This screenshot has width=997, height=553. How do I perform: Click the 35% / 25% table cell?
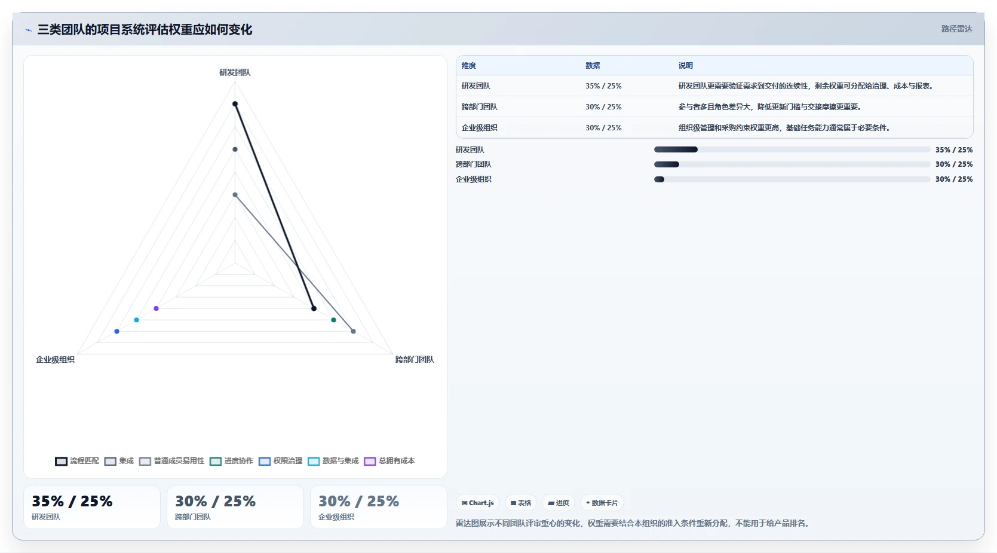coord(603,86)
